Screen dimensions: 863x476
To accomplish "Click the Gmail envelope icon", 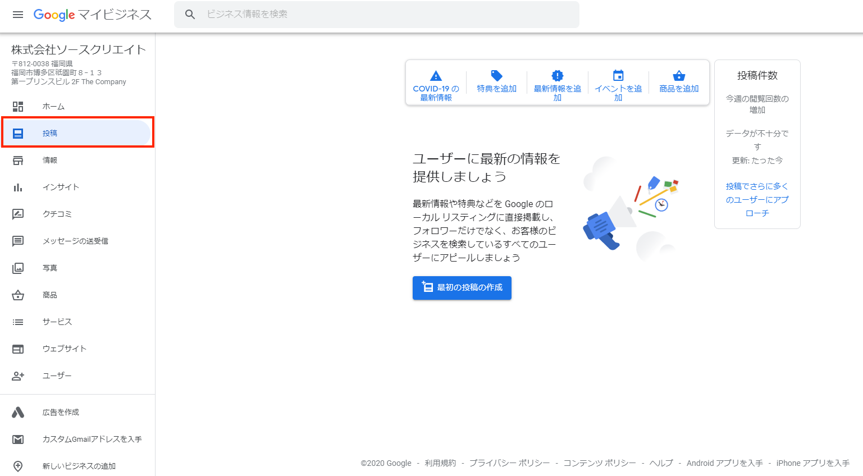I will (x=18, y=440).
